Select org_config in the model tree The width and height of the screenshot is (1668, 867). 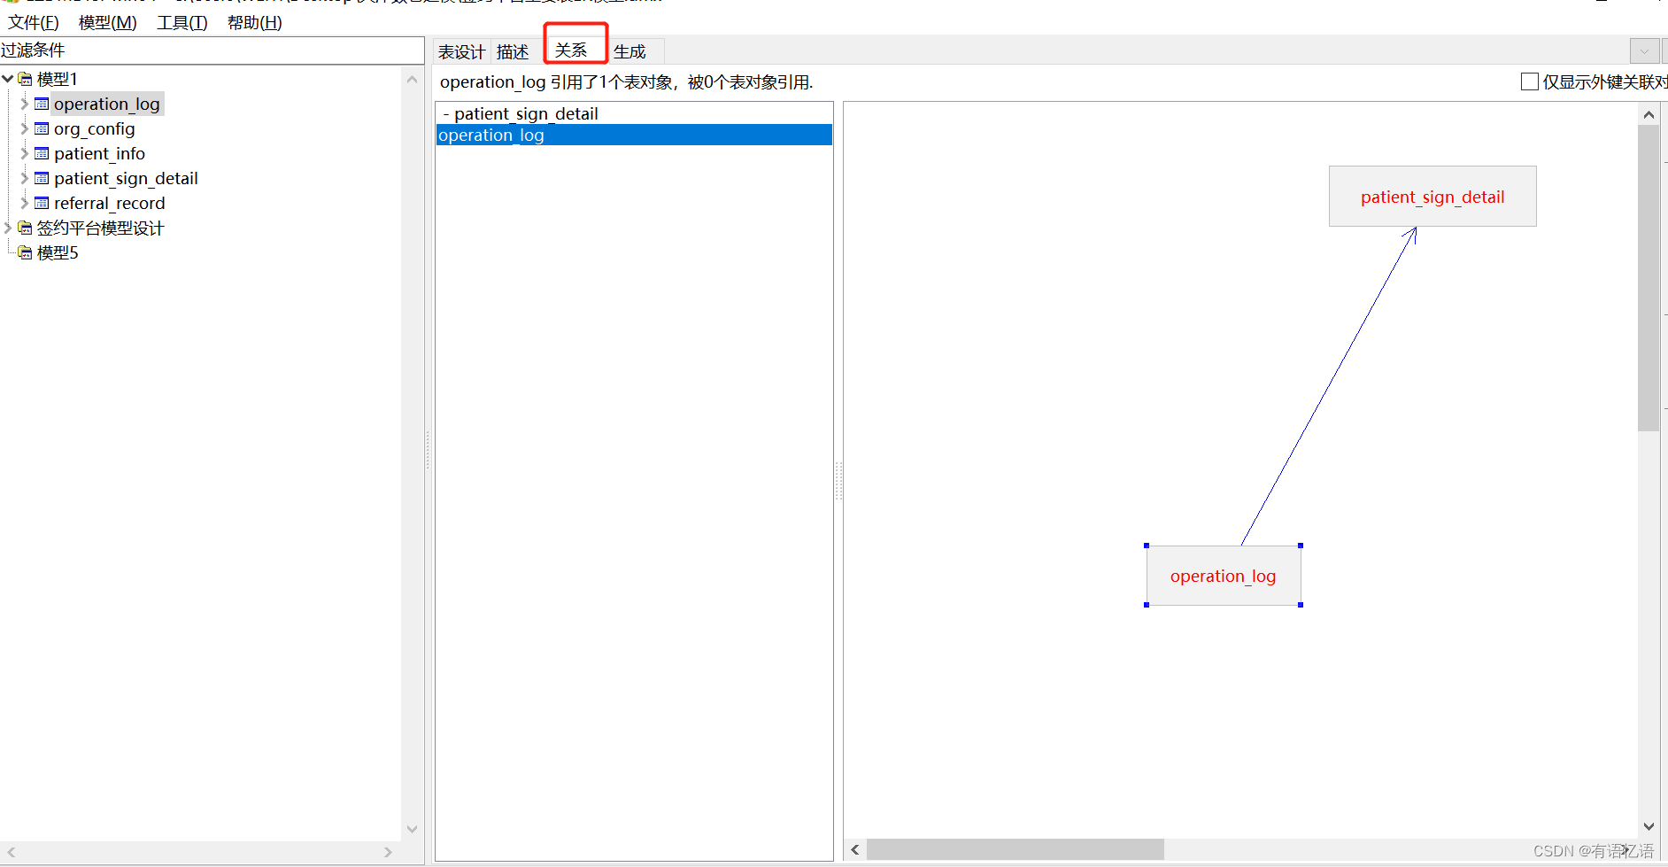pos(95,128)
